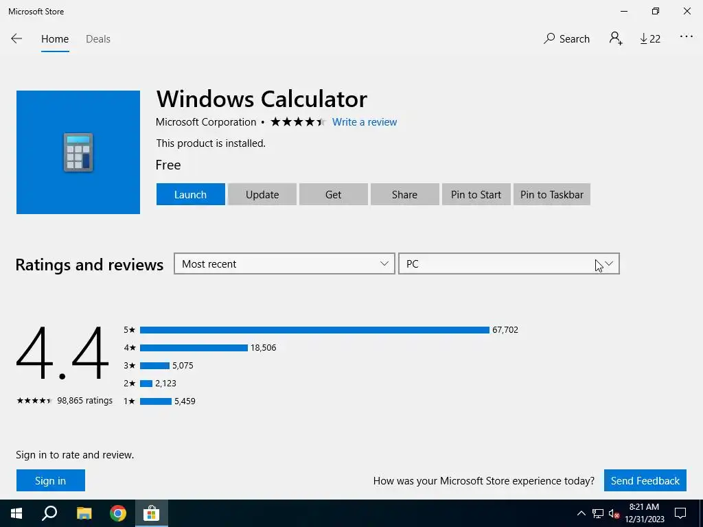
Task: Click the star rating next to Microsoft Corporation
Action: (x=298, y=122)
